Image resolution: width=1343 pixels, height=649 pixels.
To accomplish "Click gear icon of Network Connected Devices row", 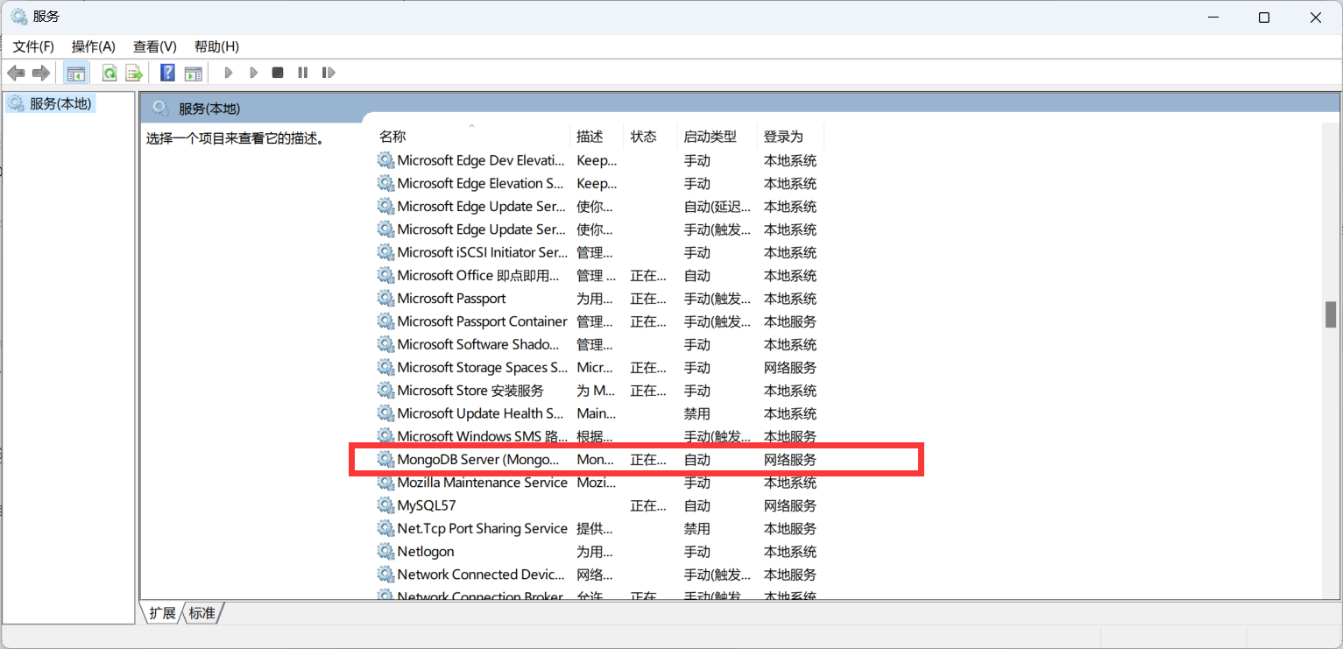I will 385,575.
